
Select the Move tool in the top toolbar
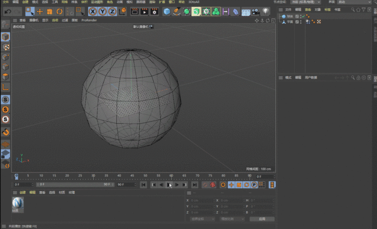pyautogui.click(x=40, y=12)
